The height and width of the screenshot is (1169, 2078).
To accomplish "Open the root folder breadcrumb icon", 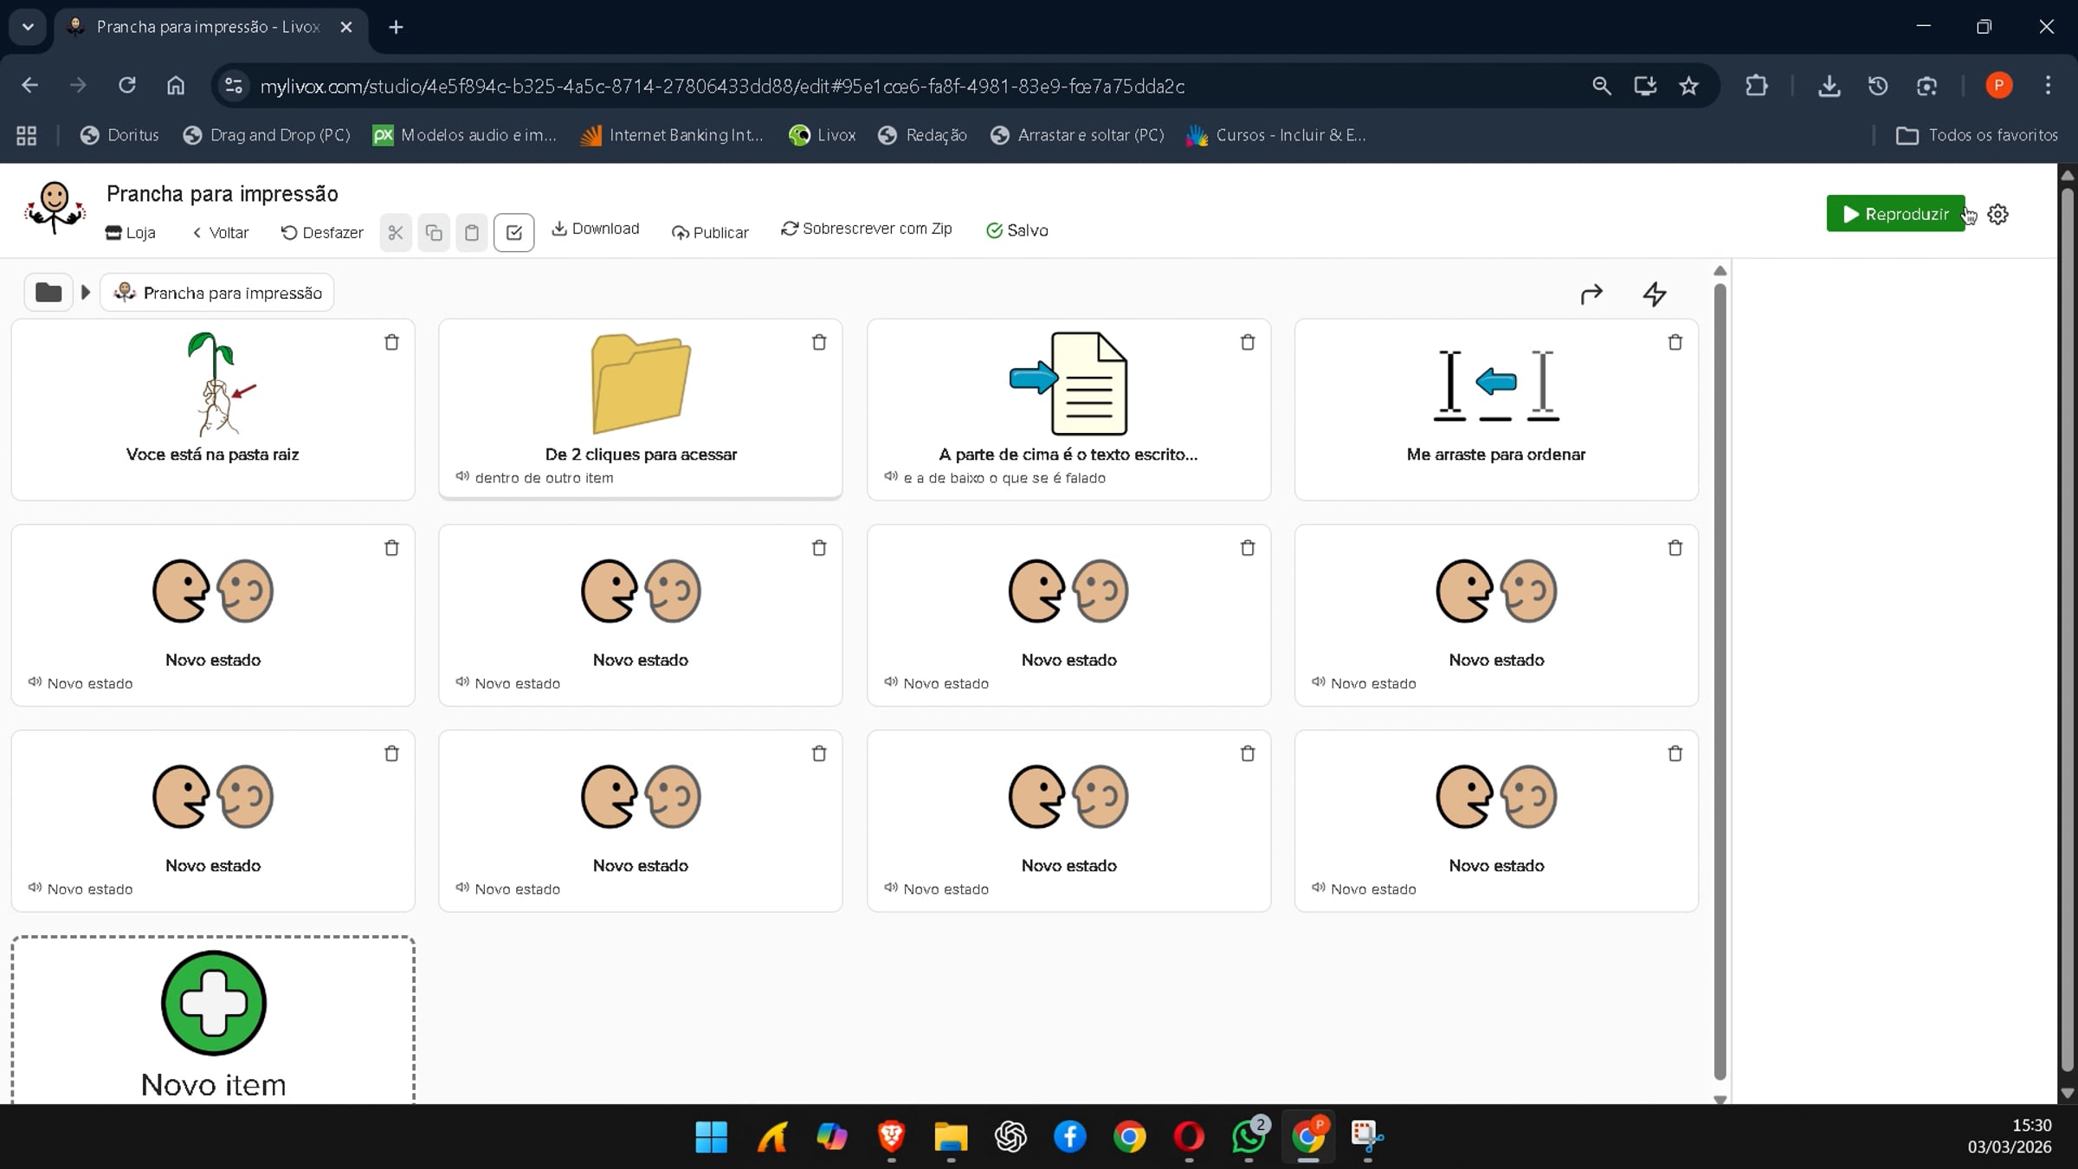I will pos(48,293).
